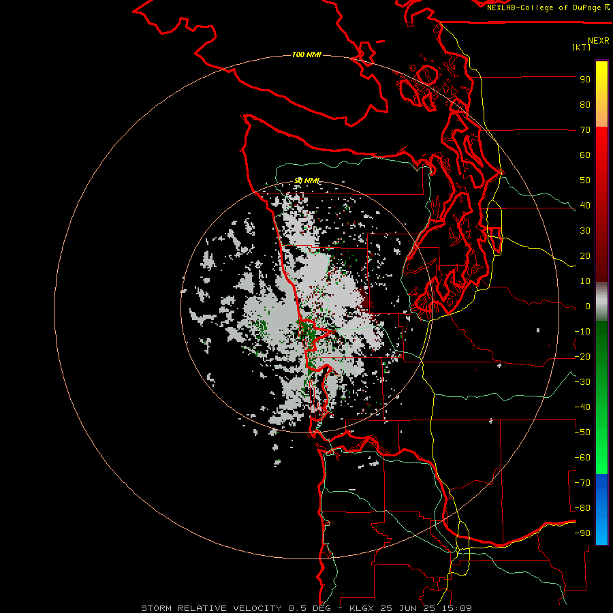Click the -30 value on velocity scale
This screenshot has width=613, height=613.
click(x=582, y=382)
